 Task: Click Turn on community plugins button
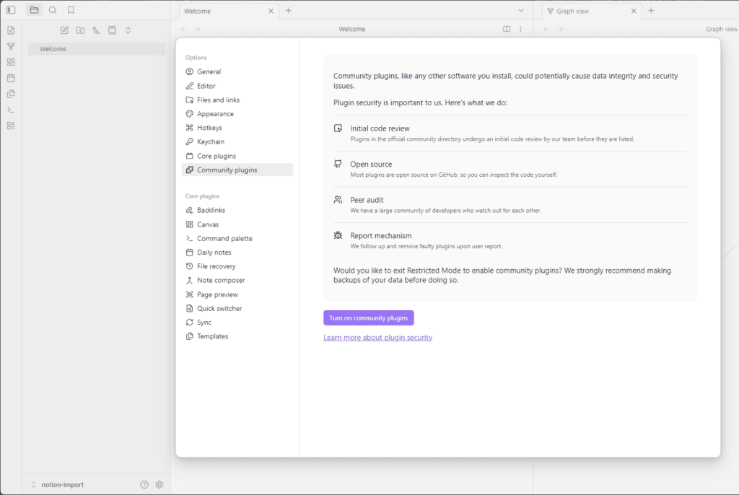coord(369,317)
